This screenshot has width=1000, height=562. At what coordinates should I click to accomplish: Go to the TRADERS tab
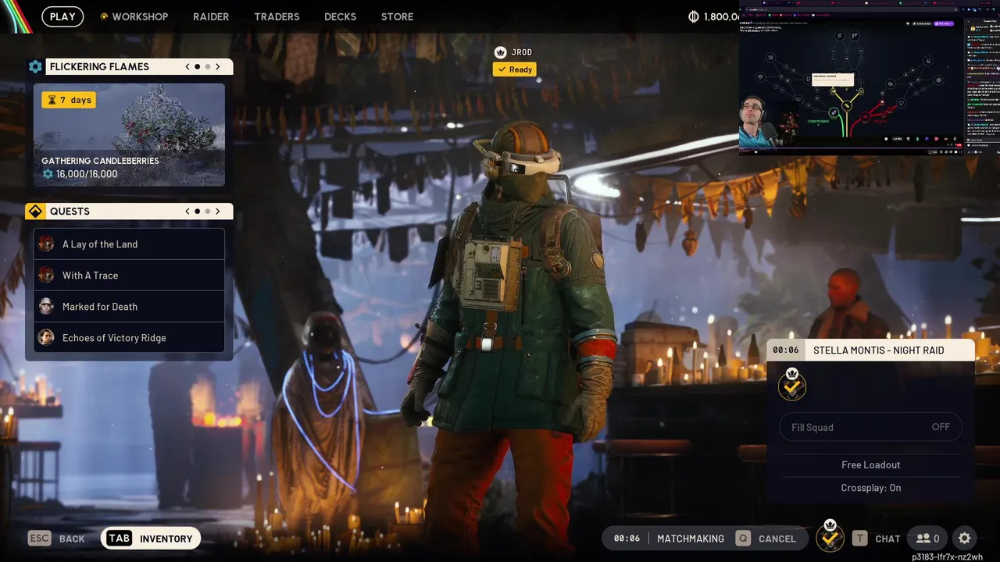pos(277,16)
